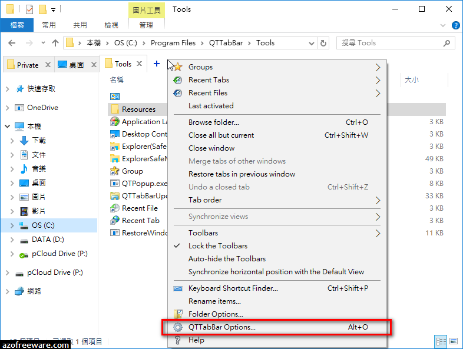The width and height of the screenshot is (463, 349).
Task: Click the Recent Tabs clock icon
Action: (x=178, y=80)
